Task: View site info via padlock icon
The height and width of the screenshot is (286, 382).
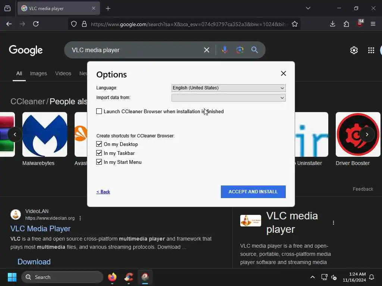Action: click(84, 24)
